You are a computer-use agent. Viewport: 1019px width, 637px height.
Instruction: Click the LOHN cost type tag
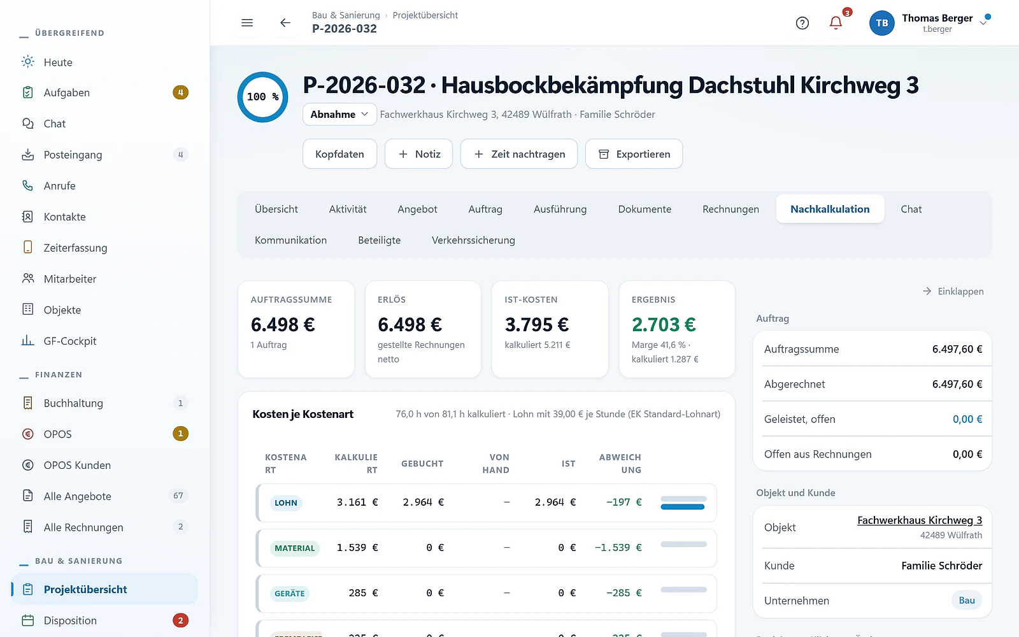pos(286,503)
